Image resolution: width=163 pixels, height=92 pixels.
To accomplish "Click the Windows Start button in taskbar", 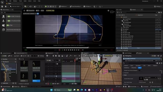I will click(51, 90).
